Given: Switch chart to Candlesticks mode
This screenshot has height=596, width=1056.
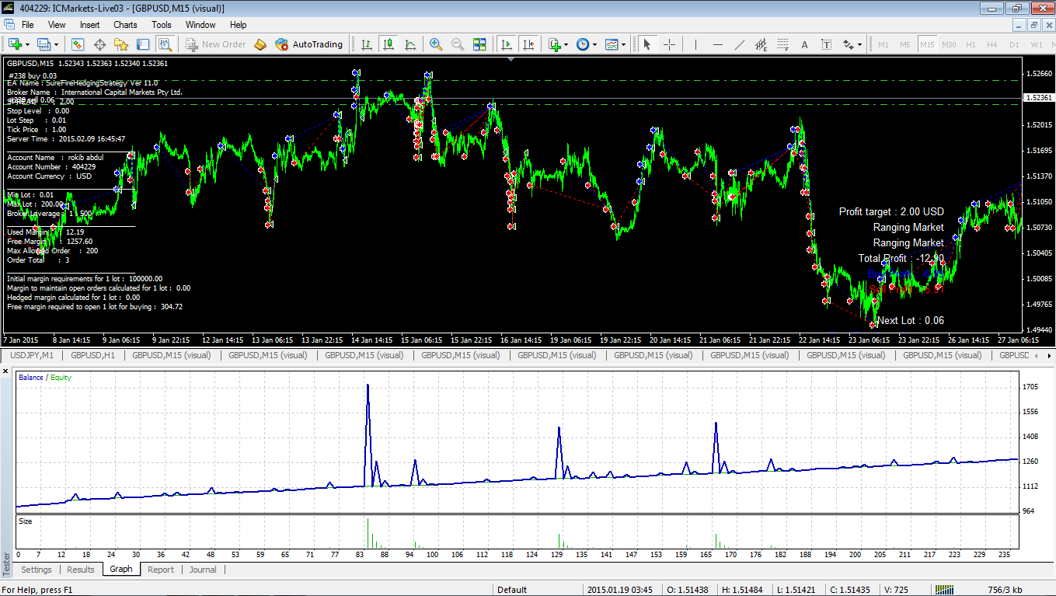Looking at the screenshot, I should point(388,44).
